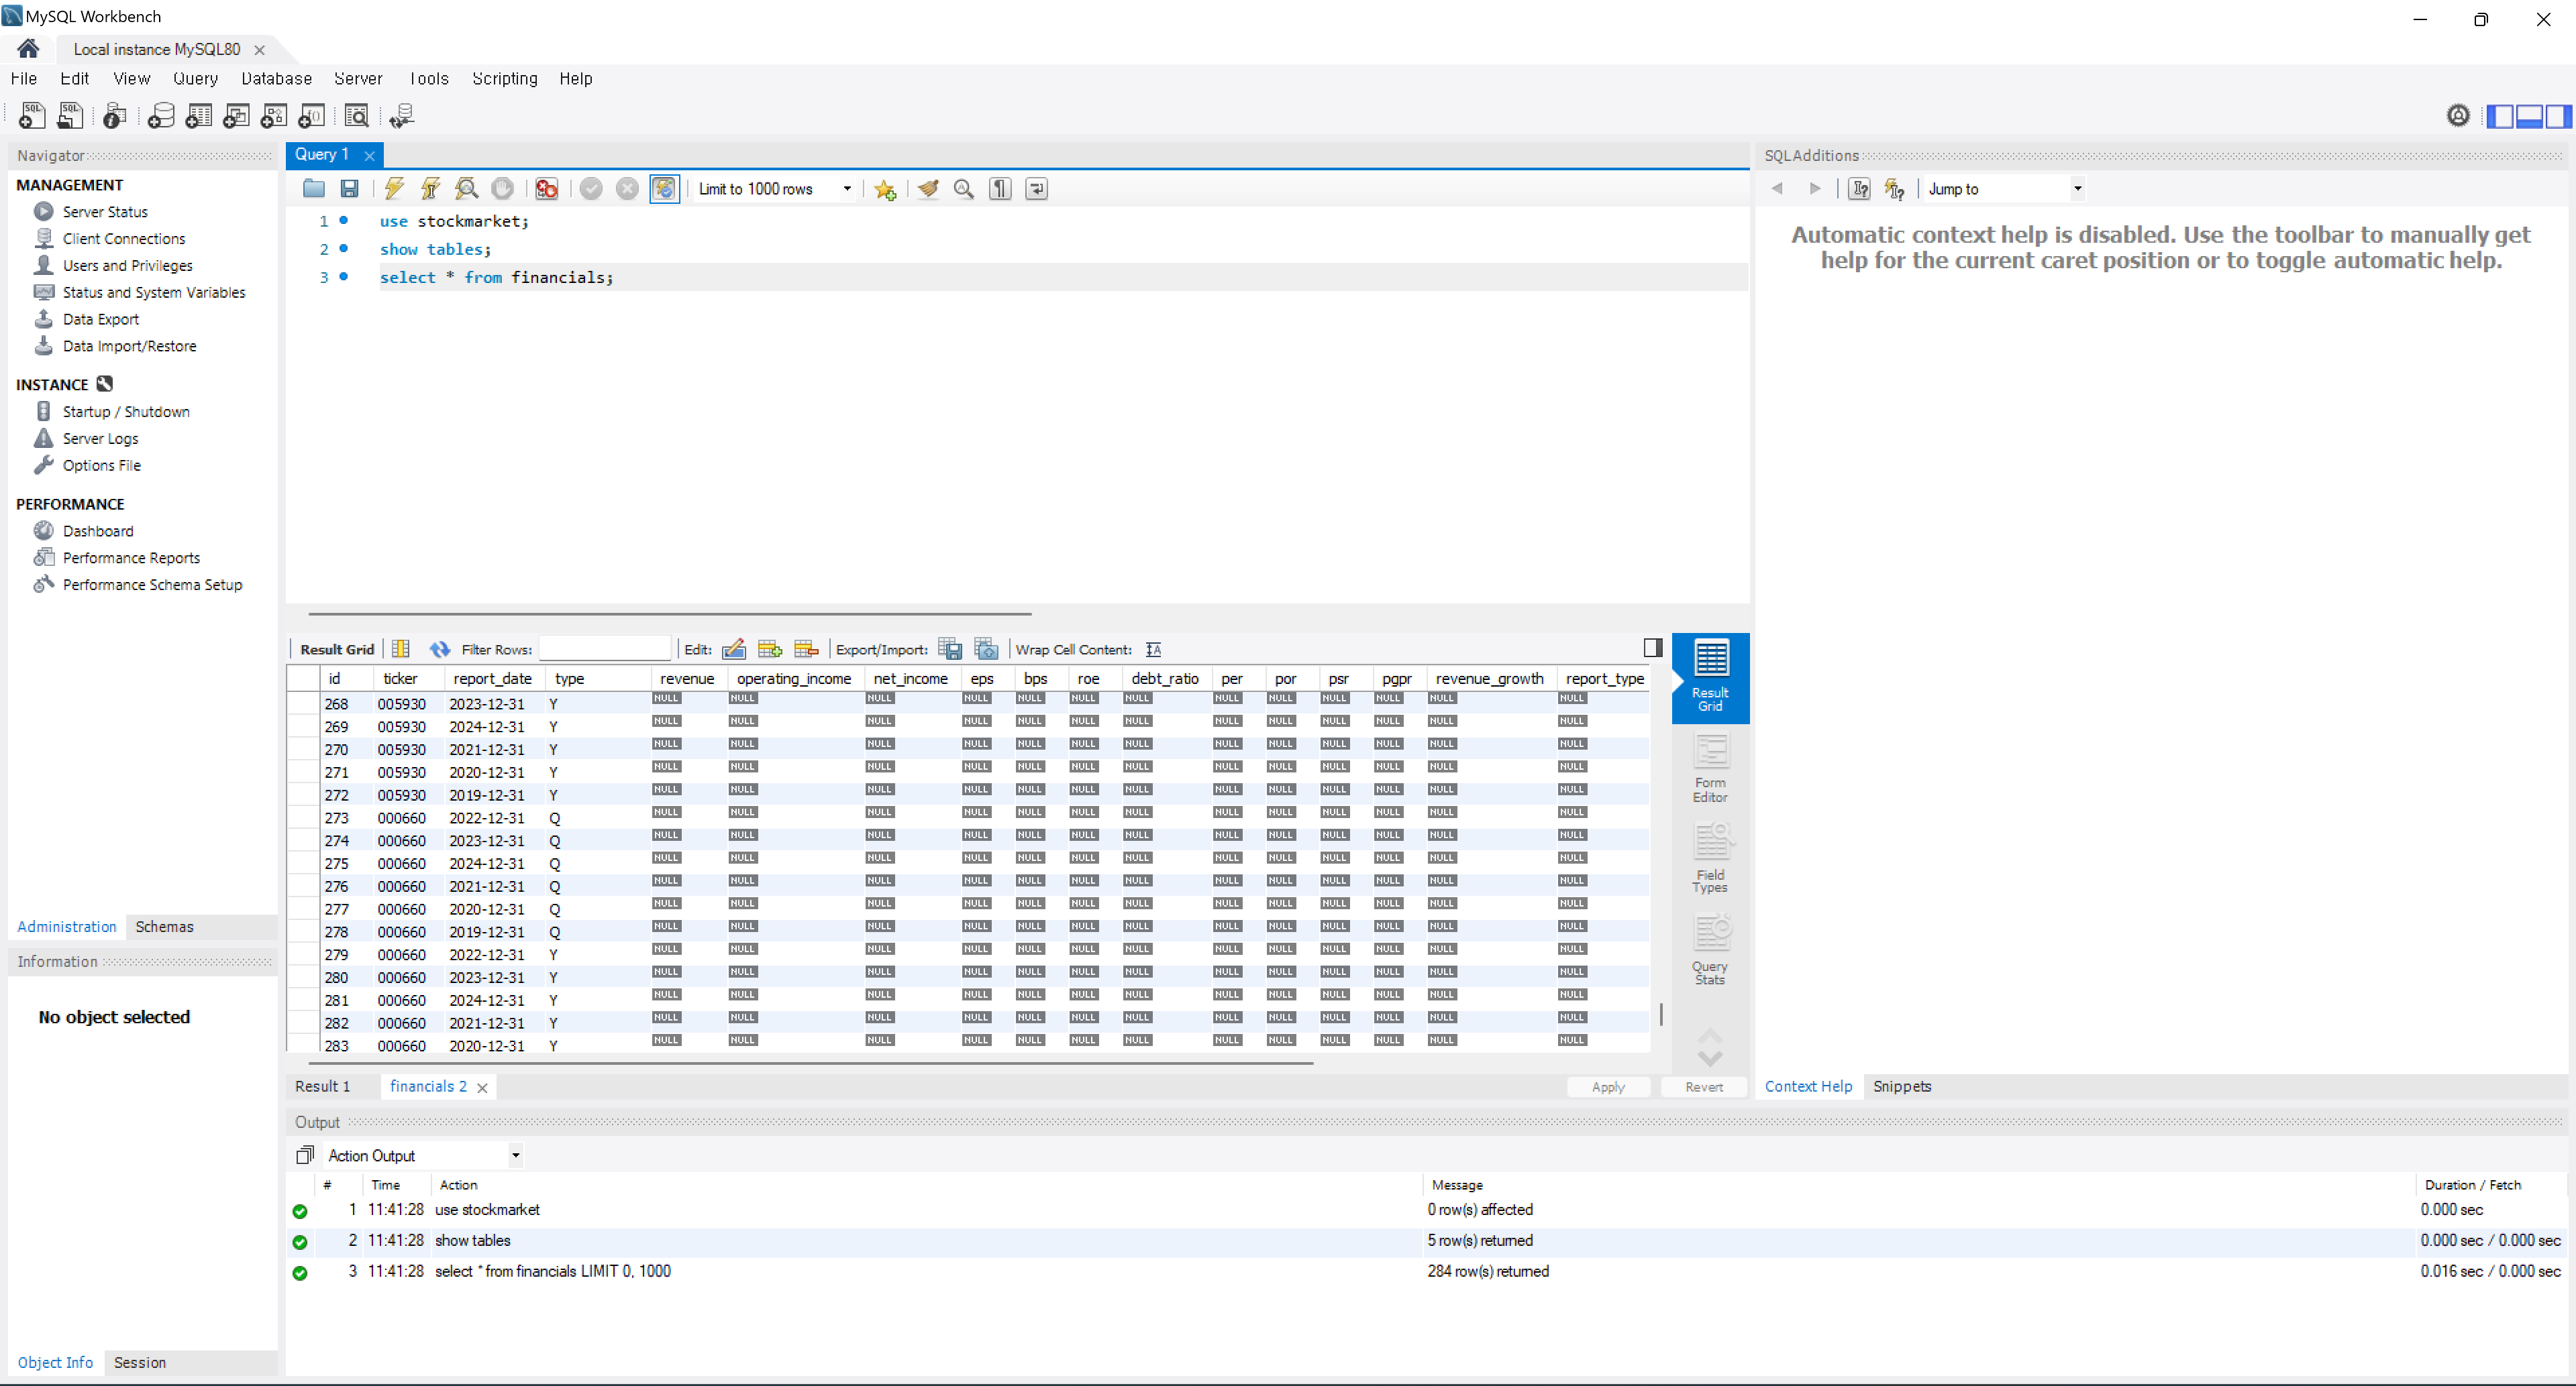This screenshot has width=2576, height=1386.
Task: Open the Database menu
Action: point(276,79)
